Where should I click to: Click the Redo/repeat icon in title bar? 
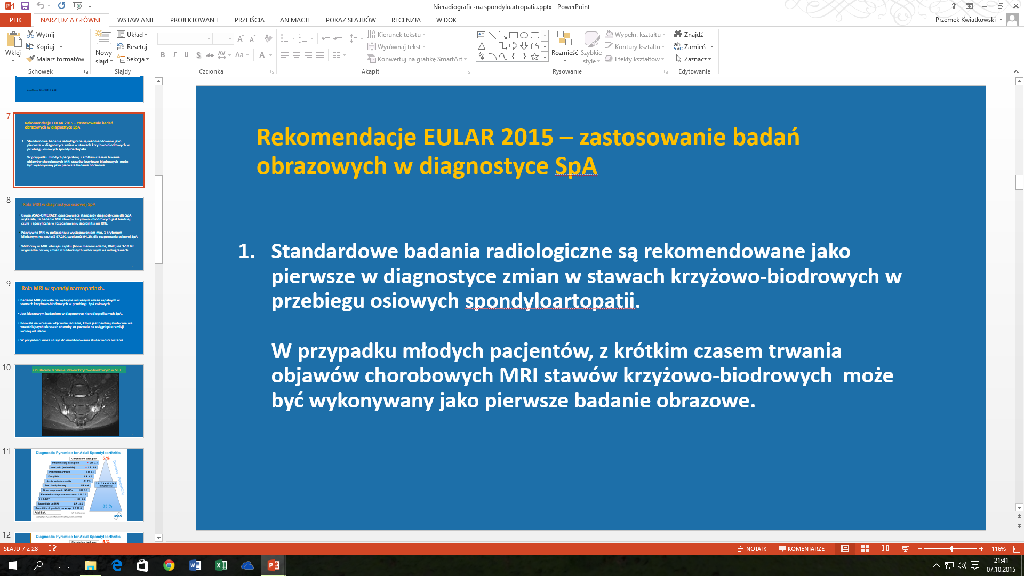[61, 6]
